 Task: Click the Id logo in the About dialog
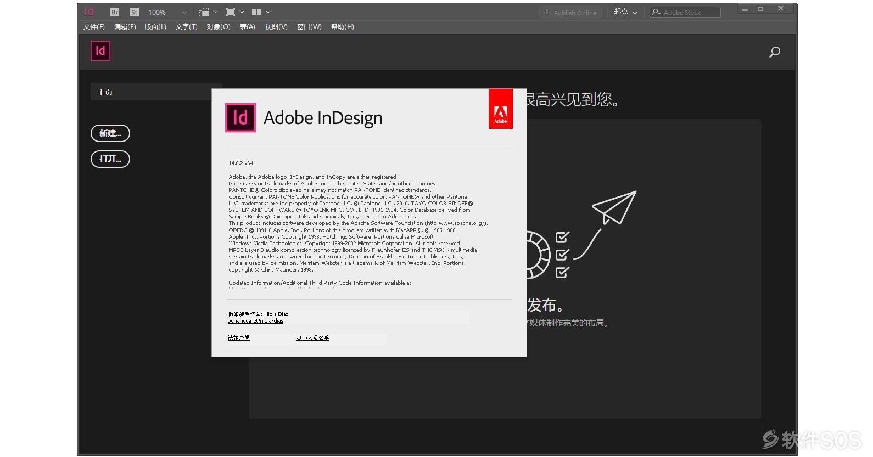point(240,117)
